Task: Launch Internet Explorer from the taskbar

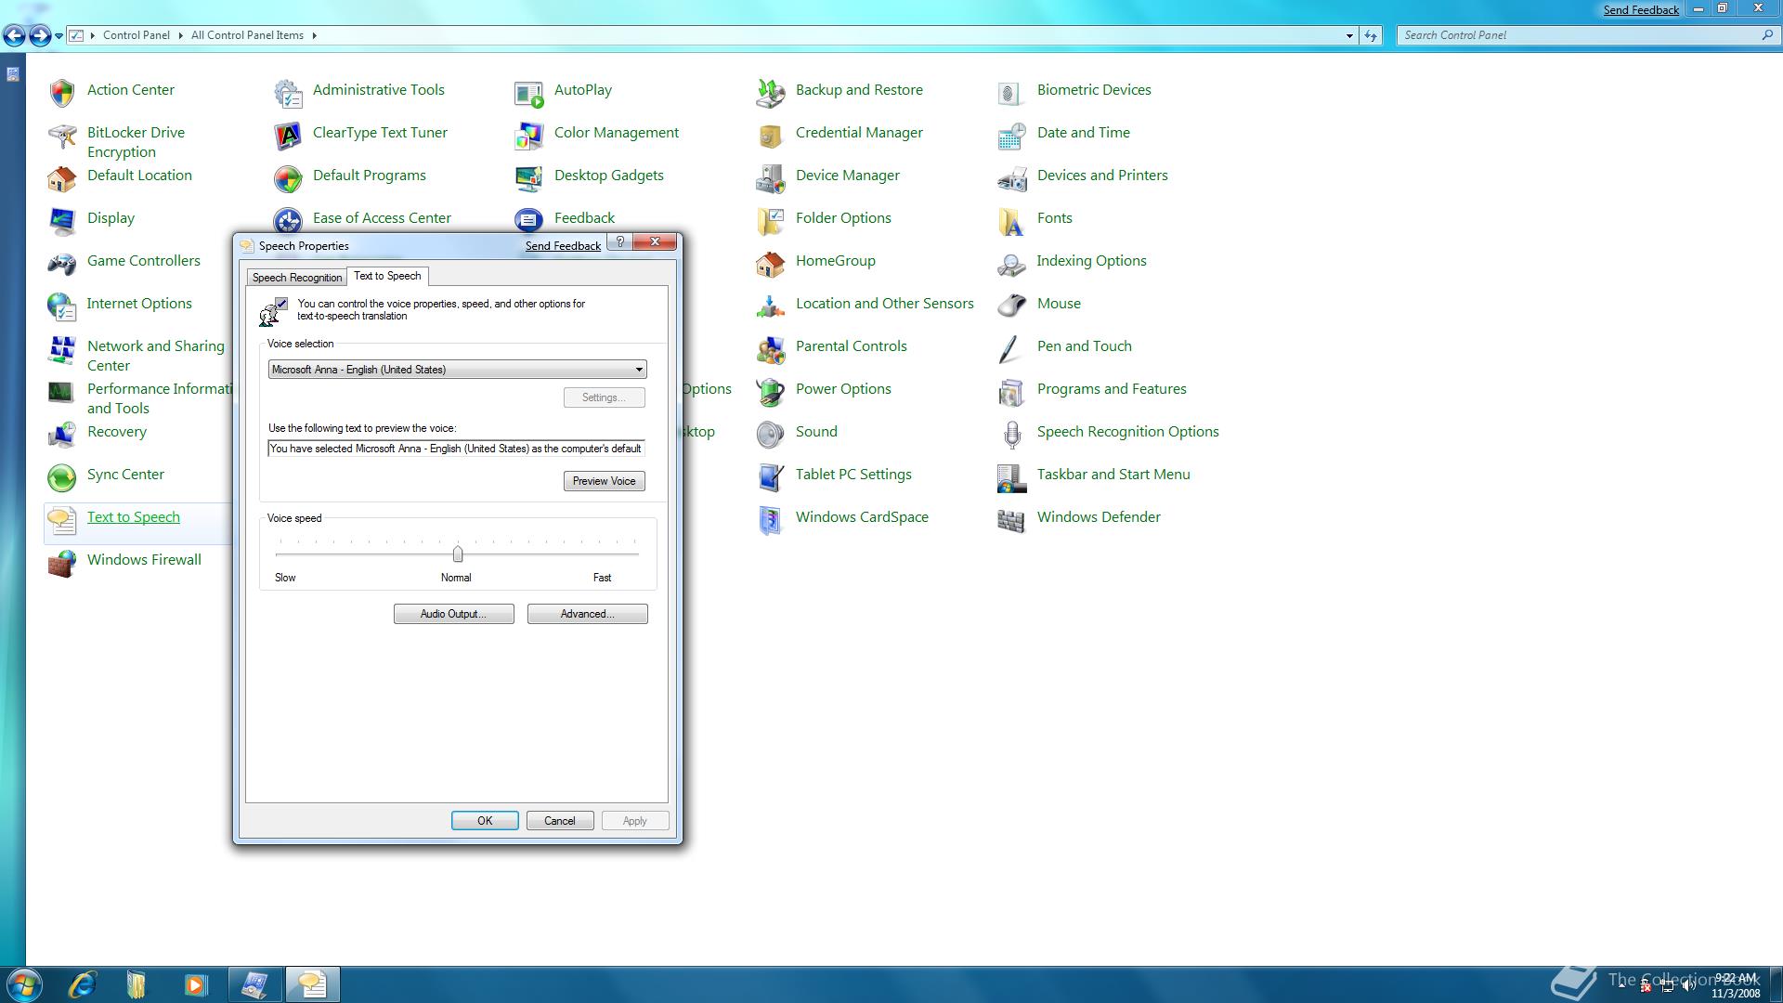Action: pos(83,984)
